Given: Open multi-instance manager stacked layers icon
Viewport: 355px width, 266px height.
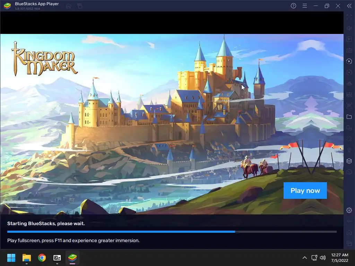Looking at the screenshot, I should [x=349, y=161].
